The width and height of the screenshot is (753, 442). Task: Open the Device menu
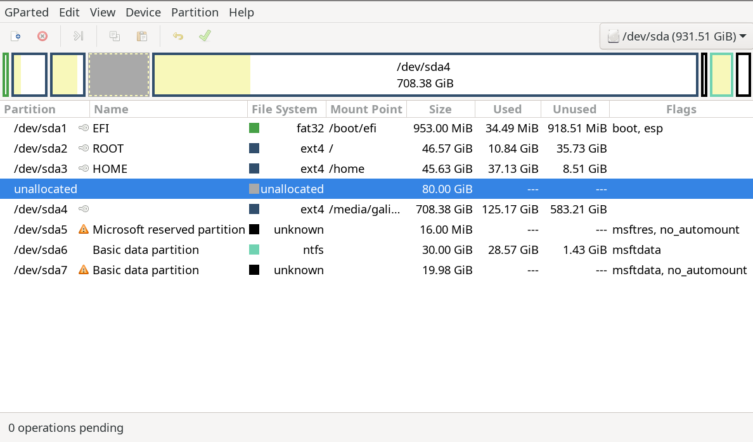143,11
